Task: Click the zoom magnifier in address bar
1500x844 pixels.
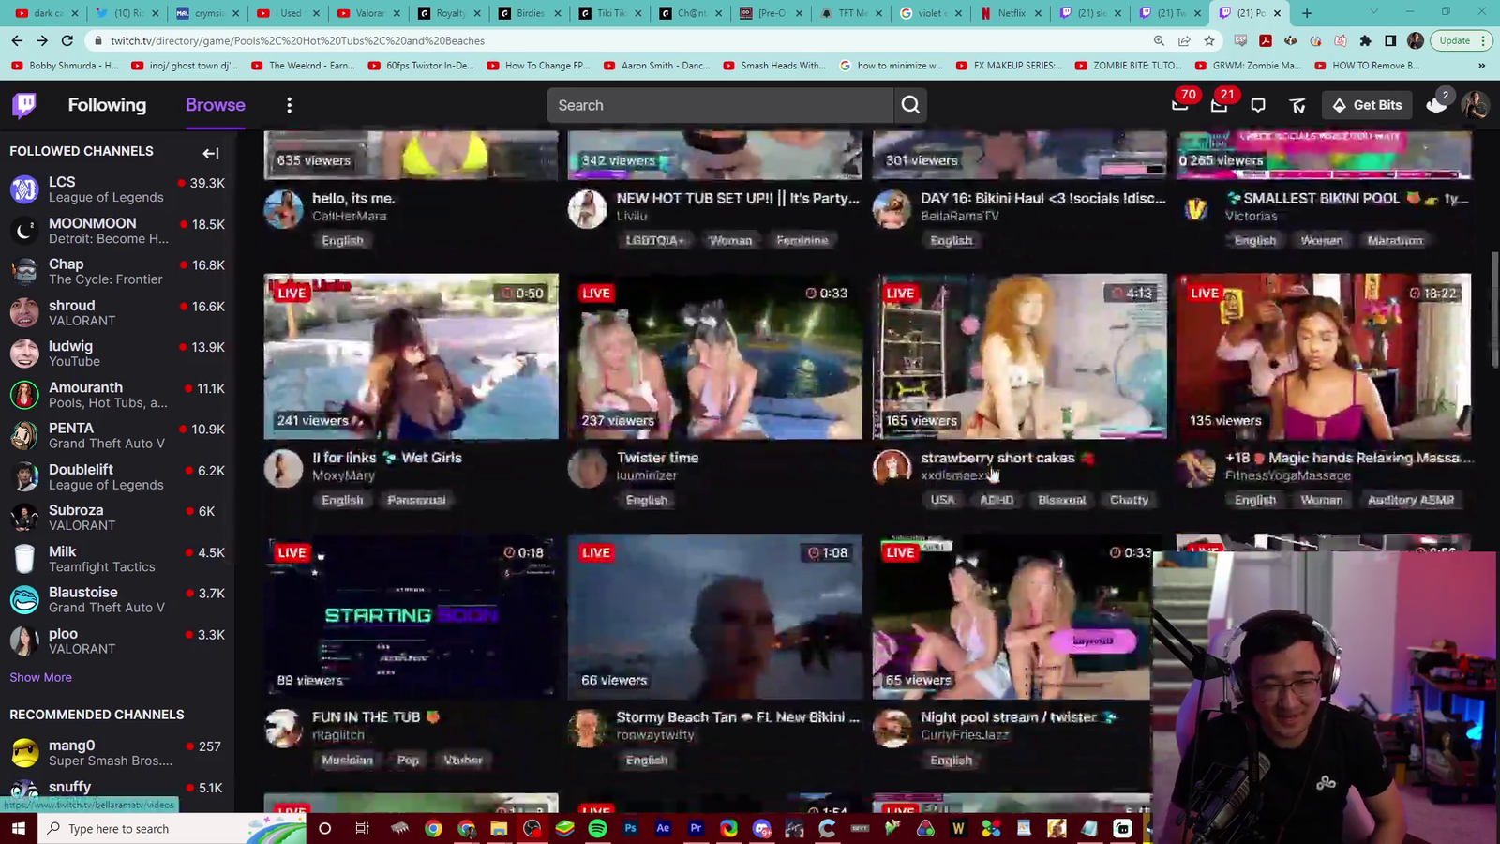Action: (x=1159, y=40)
